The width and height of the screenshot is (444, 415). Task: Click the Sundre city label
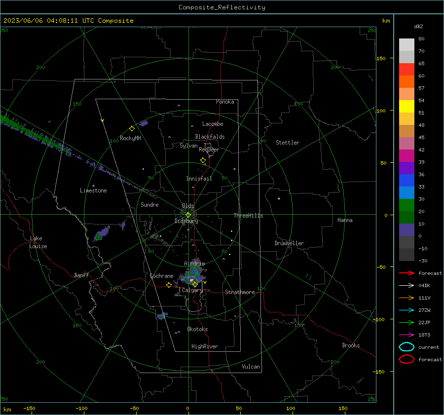tap(149, 204)
